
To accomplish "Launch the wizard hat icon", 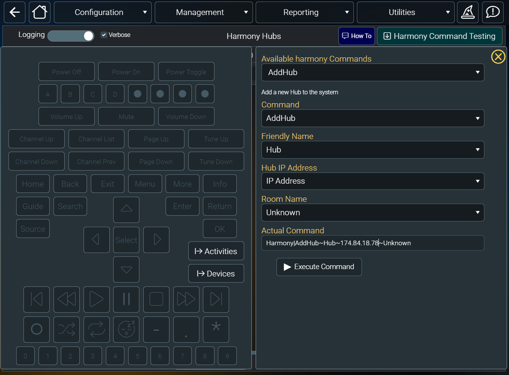I will [468, 12].
